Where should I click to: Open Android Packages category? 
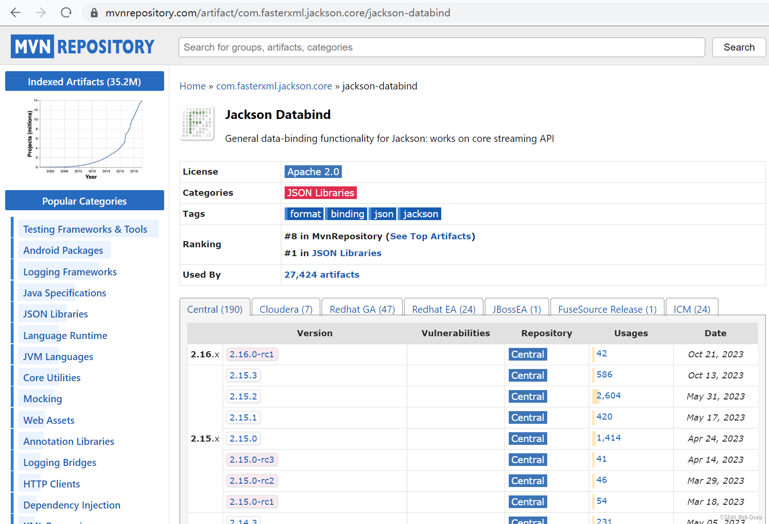coord(63,251)
